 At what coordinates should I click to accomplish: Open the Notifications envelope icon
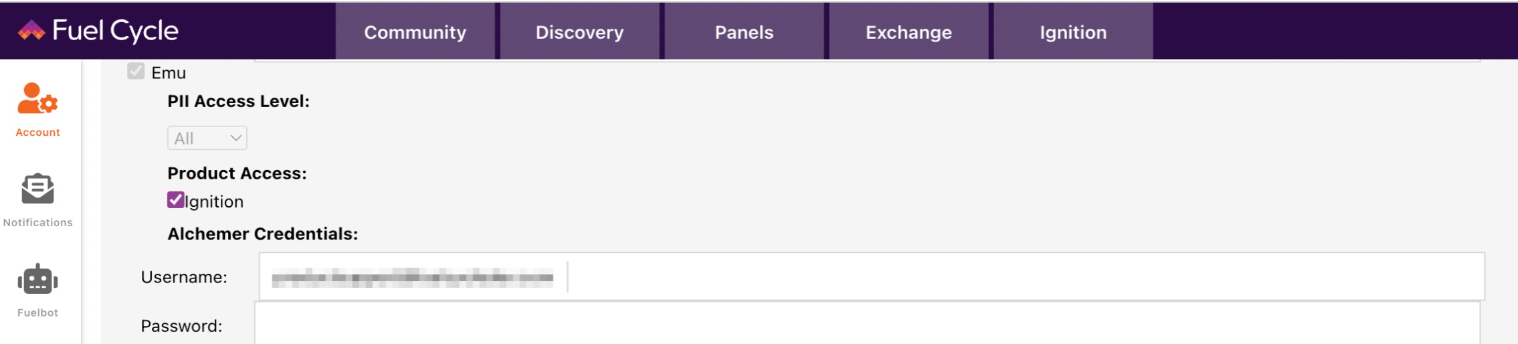click(x=37, y=189)
